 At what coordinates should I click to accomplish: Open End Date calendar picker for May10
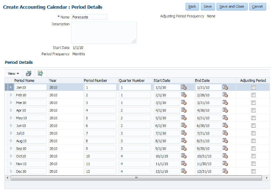[x=225, y=118]
